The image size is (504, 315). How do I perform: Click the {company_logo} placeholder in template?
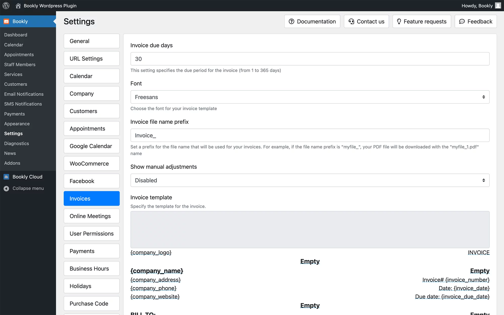(151, 253)
